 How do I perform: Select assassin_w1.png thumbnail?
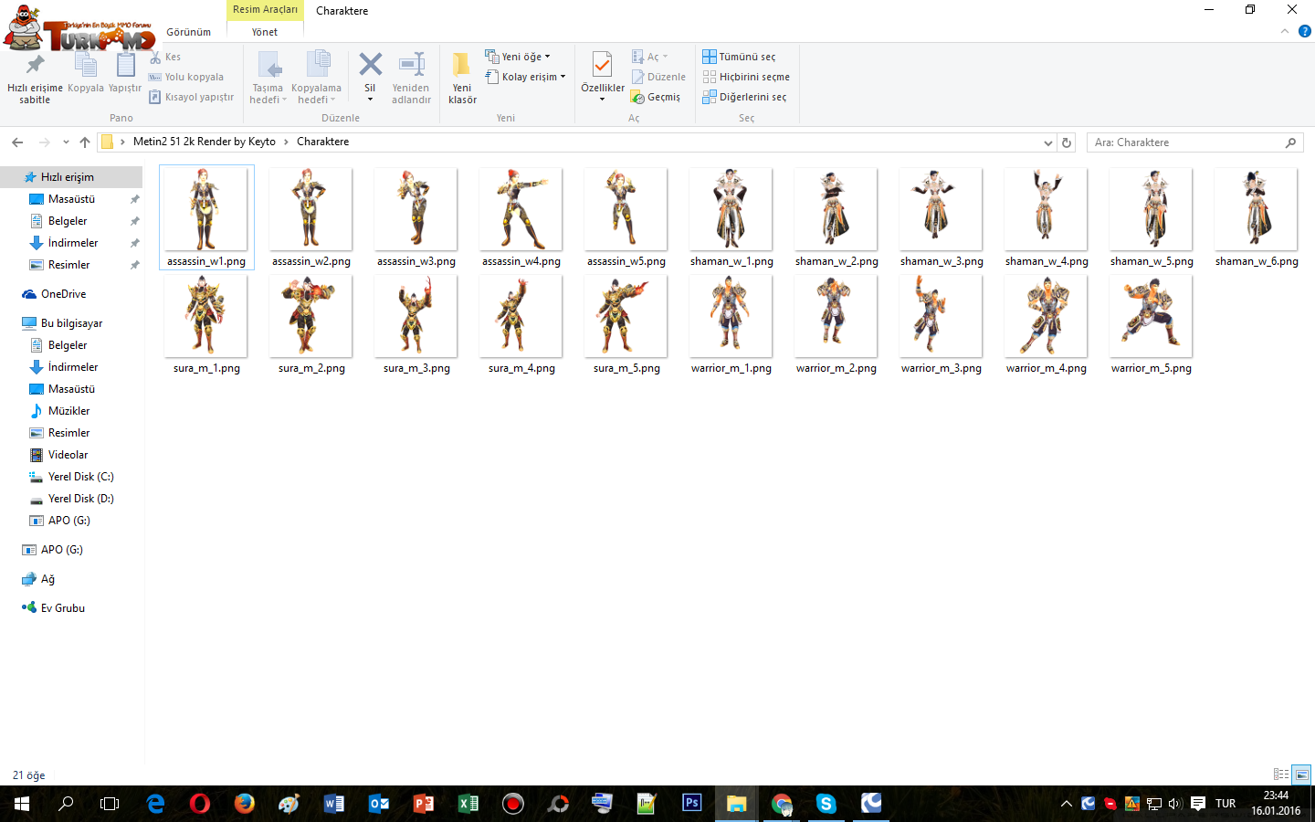pos(206,217)
